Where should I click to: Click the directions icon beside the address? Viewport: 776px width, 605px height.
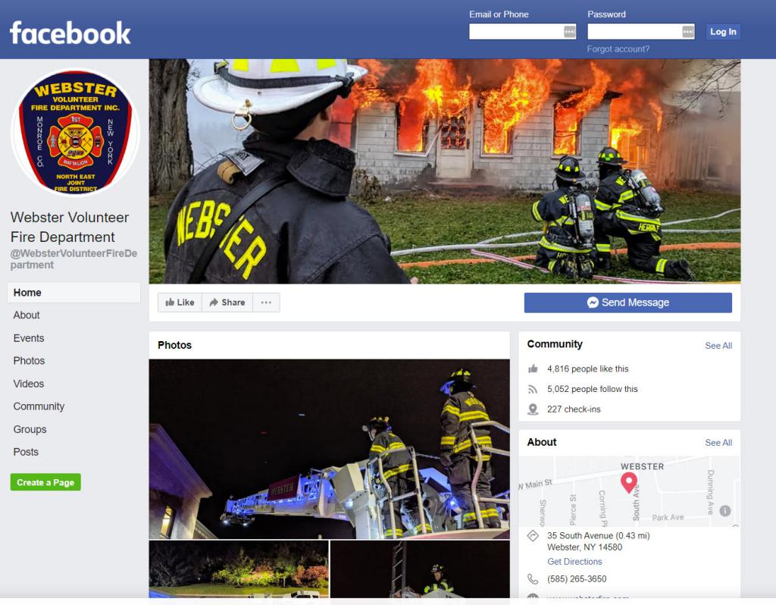pyautogui.click(x=533, y=536)
